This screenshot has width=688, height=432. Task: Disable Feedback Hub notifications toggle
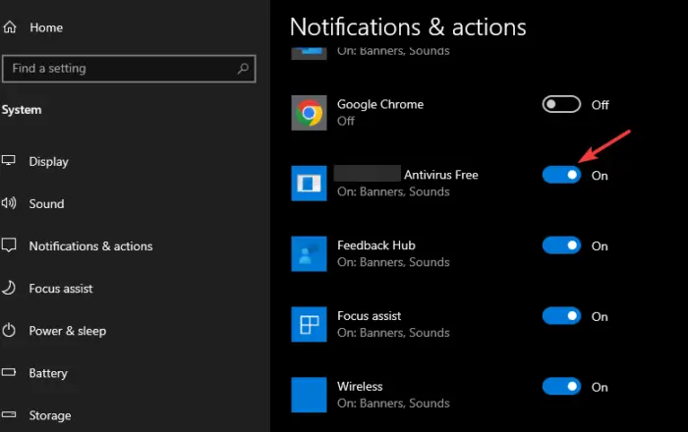click(x=561, y=245)
